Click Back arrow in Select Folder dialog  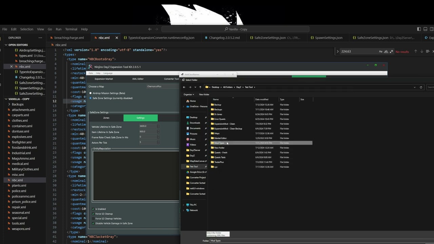point(184,87)
